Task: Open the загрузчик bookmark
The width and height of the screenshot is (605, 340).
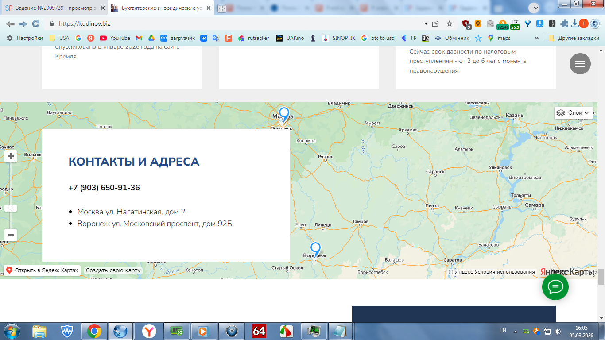Action: (x=178, y=38)
